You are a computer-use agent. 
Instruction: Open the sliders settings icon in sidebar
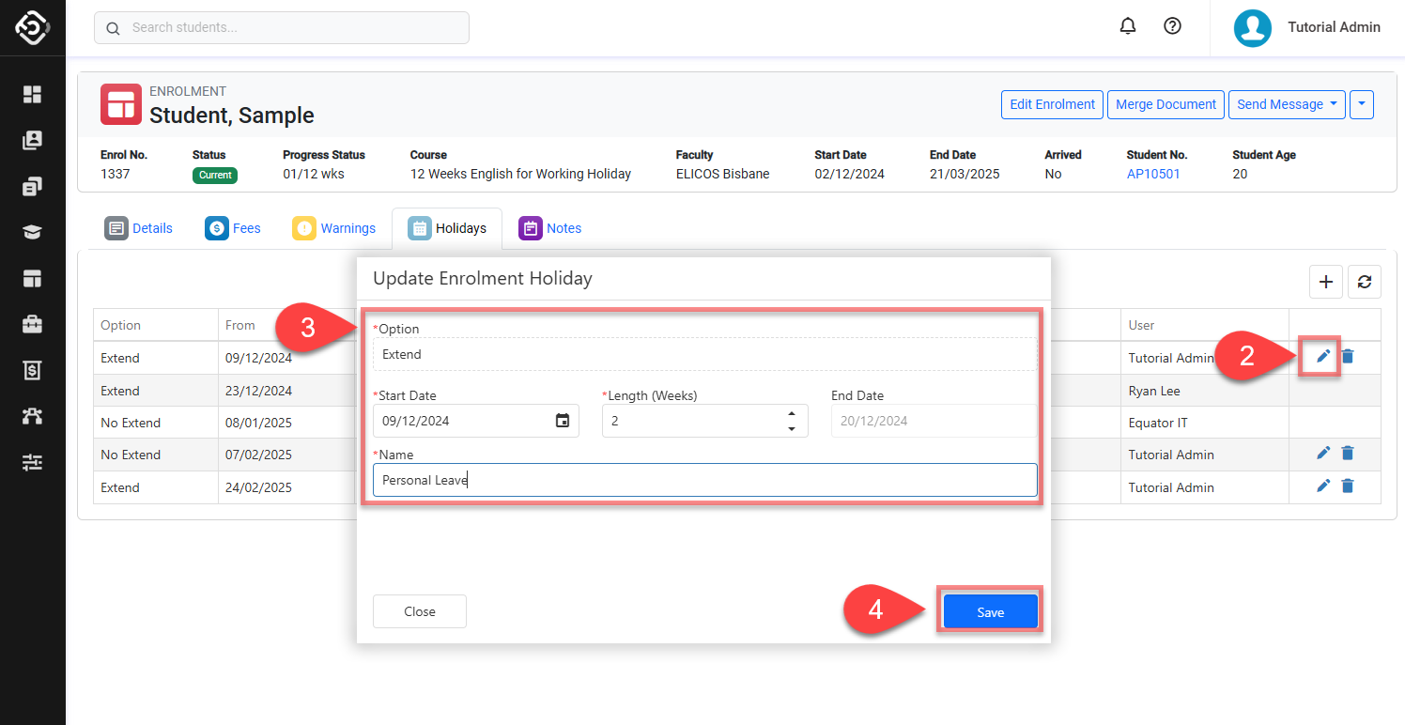coord(33,462)
